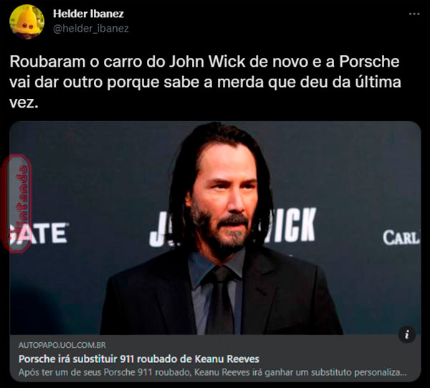The height and width of the screenshot is (388, 430).
Task: Expand the truncated description ellipsis
Action: coord(403,373)
